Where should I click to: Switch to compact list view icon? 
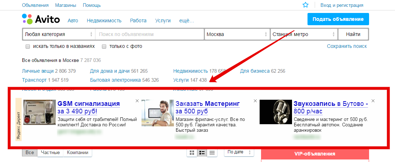click(212, 153)
